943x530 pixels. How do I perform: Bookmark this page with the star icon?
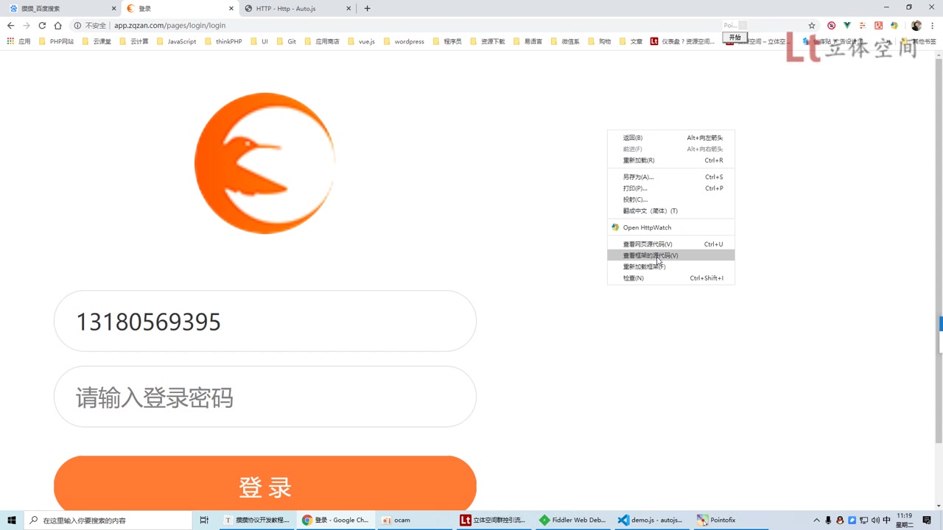coord(812,25)
